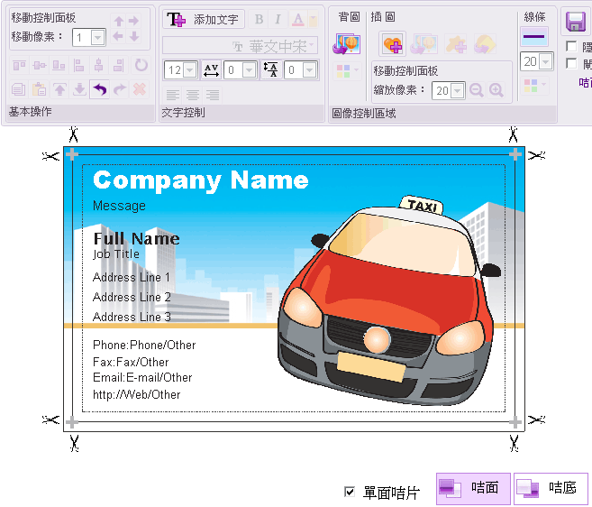Image resolution: width=592 pixels, height=507 pixels.
Task: Switch to the 咭底 card back tab
Action: pyautogui.click(x=551, y=488)
